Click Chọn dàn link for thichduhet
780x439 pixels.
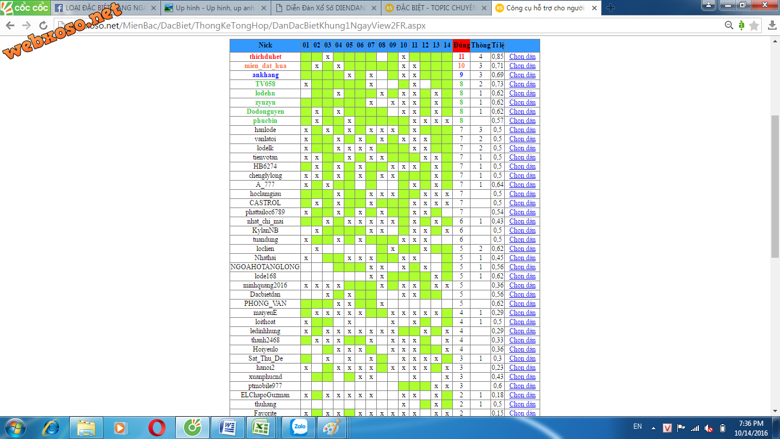pyautogui.click(x=522, y=57)
